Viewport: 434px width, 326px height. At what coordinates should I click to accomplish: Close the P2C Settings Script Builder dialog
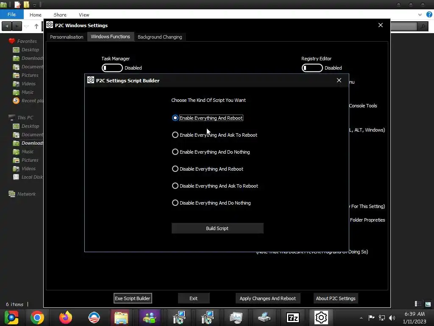click(x=339, y=80)
